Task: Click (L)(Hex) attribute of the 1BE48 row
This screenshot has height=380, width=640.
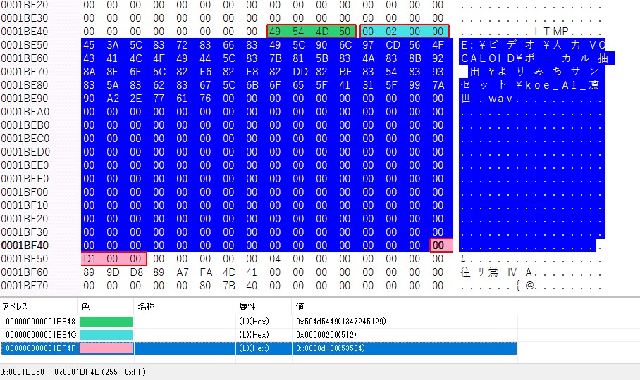Action: coord(254,322)
